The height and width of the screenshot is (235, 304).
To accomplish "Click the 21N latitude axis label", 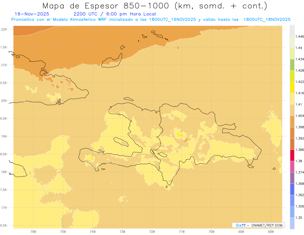I will point(4,65).
